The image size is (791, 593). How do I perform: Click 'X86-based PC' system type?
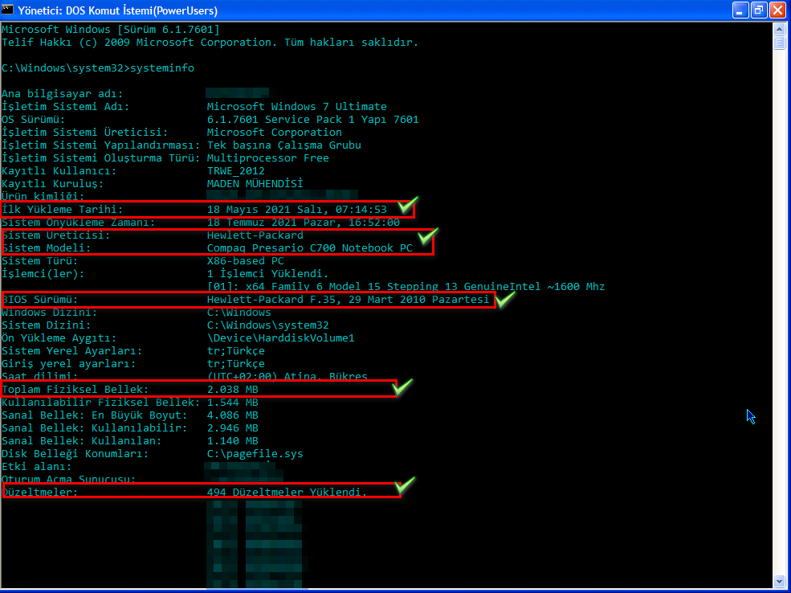click(x=245, y=261)
